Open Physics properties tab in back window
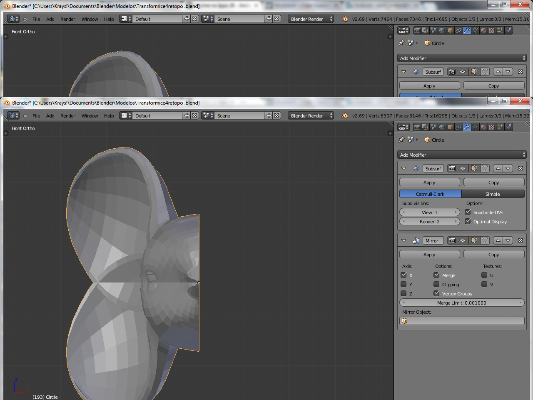 point(508,30)
